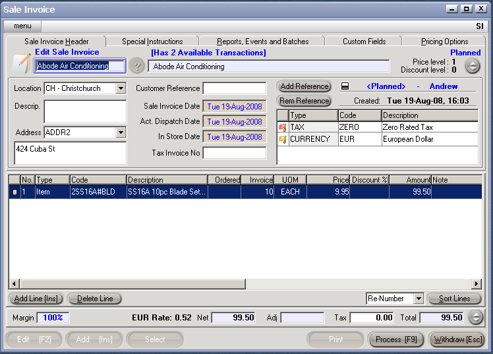
Task: Click the Description column header in lines grid
Action: tap(167, 180)
